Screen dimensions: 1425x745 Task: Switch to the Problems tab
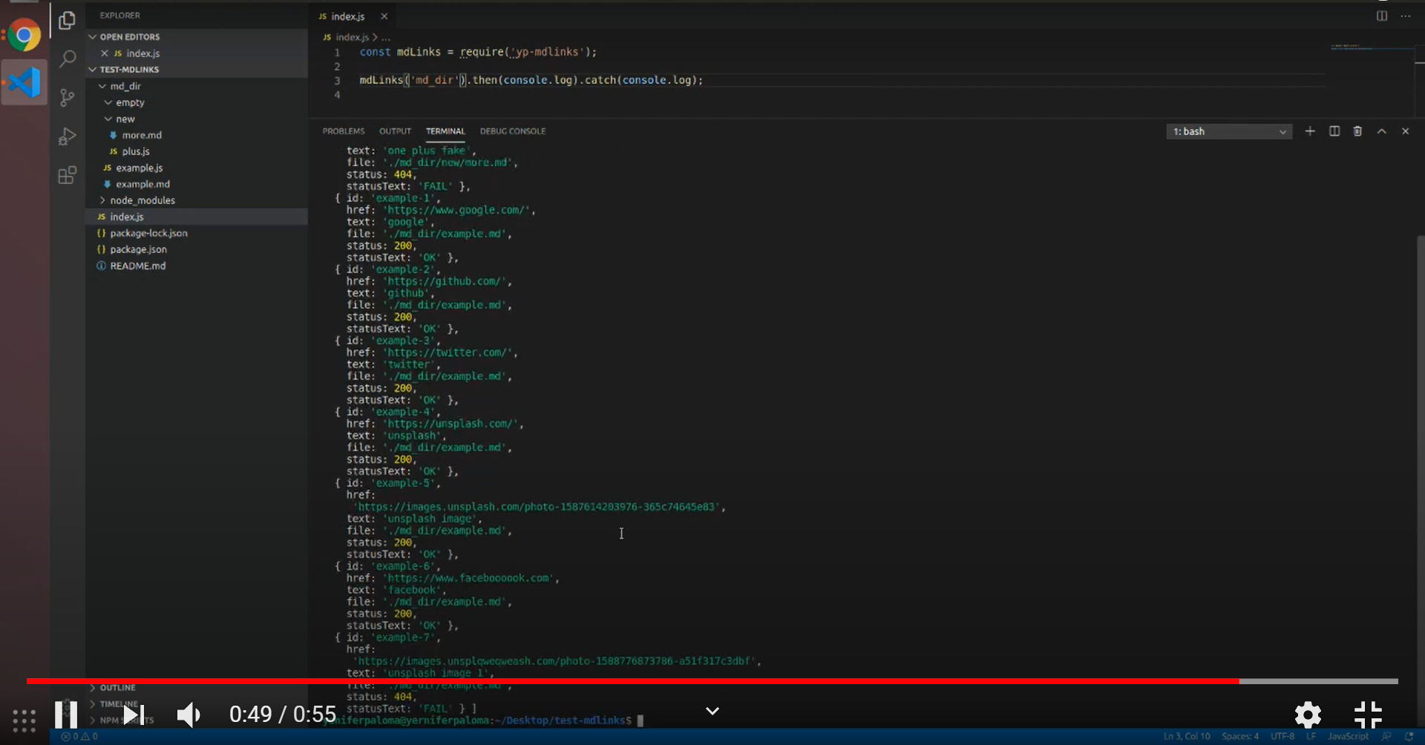coord(344,131)
